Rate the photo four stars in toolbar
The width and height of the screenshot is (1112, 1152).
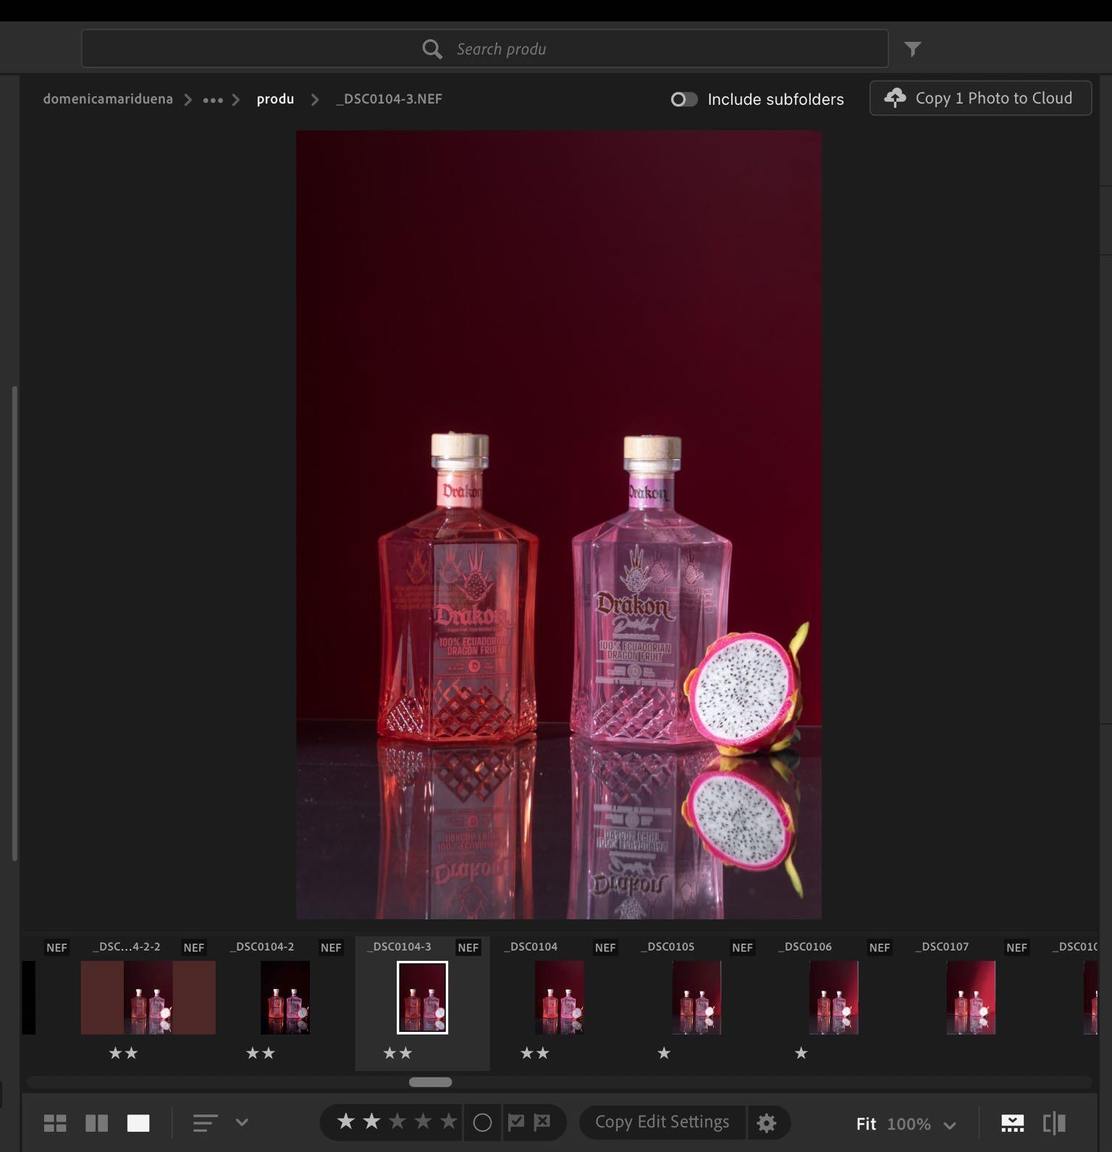click(x=424, y=1122)
